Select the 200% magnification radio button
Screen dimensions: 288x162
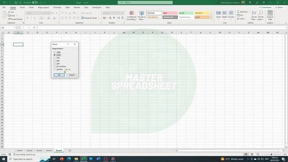pyautogui.click(x=54, y=52)
